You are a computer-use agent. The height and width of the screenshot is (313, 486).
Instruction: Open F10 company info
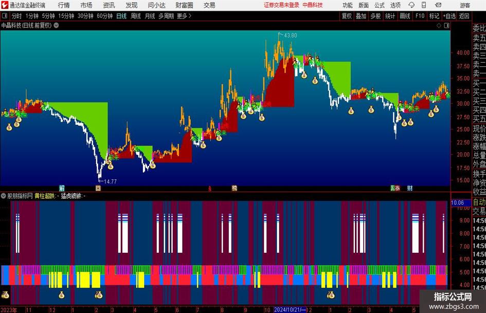tap(420, 16)
